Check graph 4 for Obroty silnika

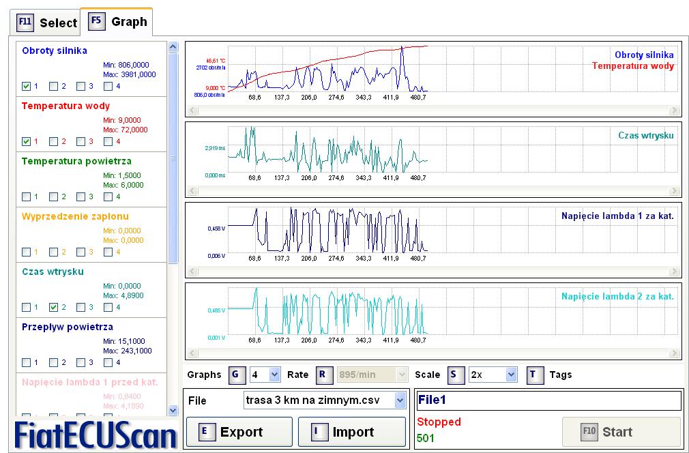click(108, 86)
